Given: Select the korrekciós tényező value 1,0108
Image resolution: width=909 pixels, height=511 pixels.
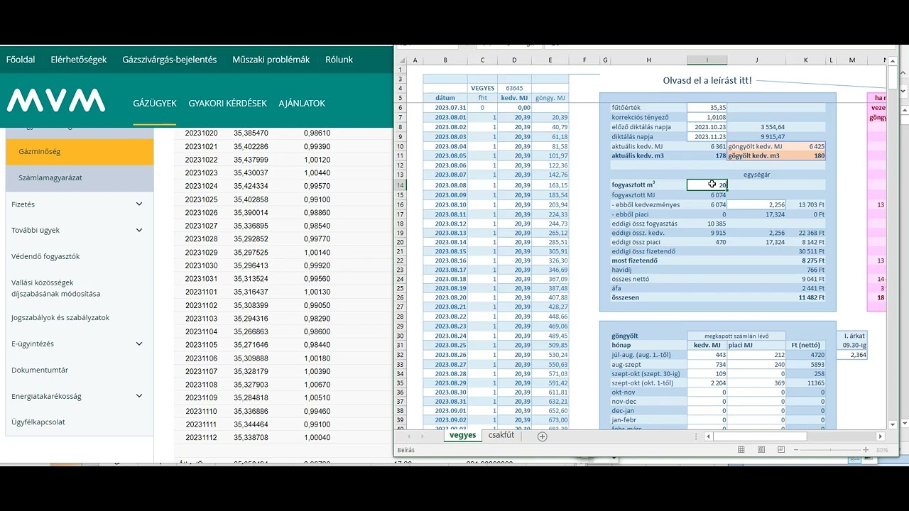Looking at the screenshot, I should coord(707,117).
